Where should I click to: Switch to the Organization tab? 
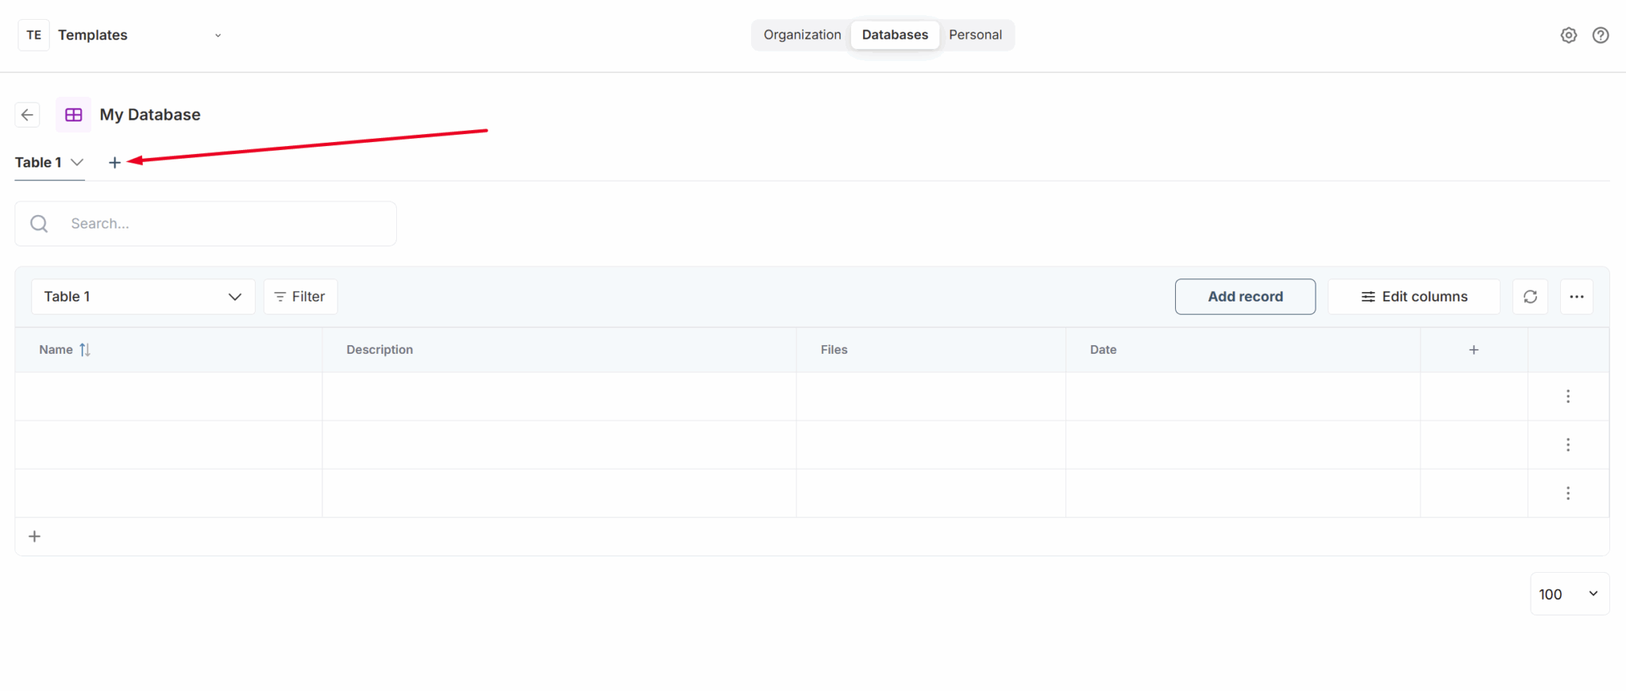point(802,35)
